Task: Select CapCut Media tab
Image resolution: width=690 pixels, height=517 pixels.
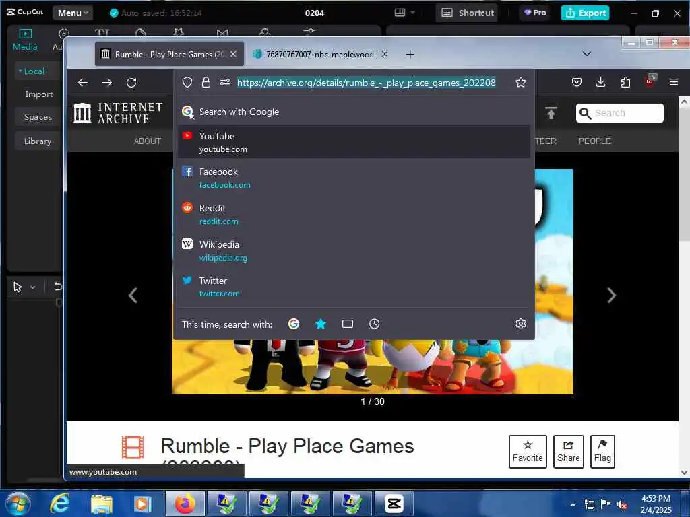Action: [x=25, y=40]
